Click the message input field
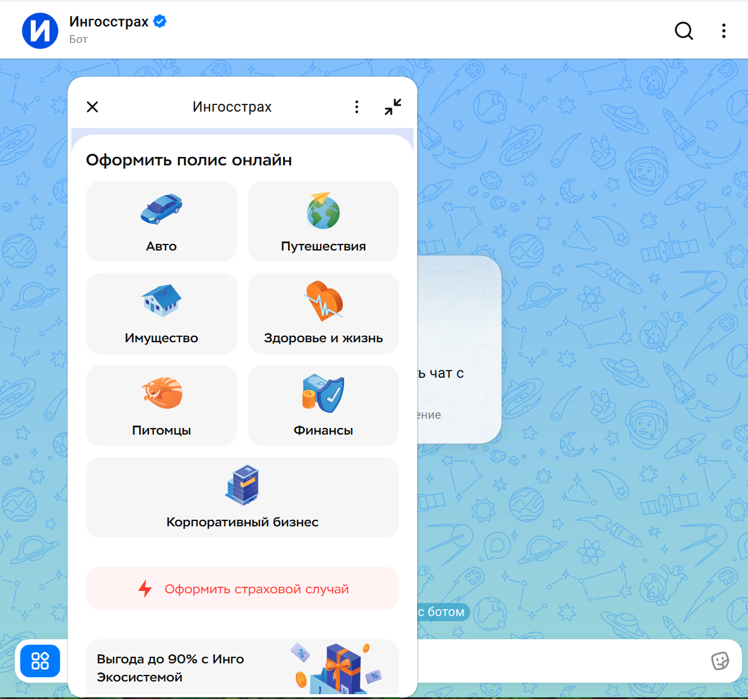Screen dimensions: 748x699 pos(561,661)
